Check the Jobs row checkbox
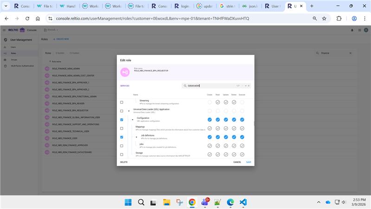This screenshot has width=371, height=209. 122,146
